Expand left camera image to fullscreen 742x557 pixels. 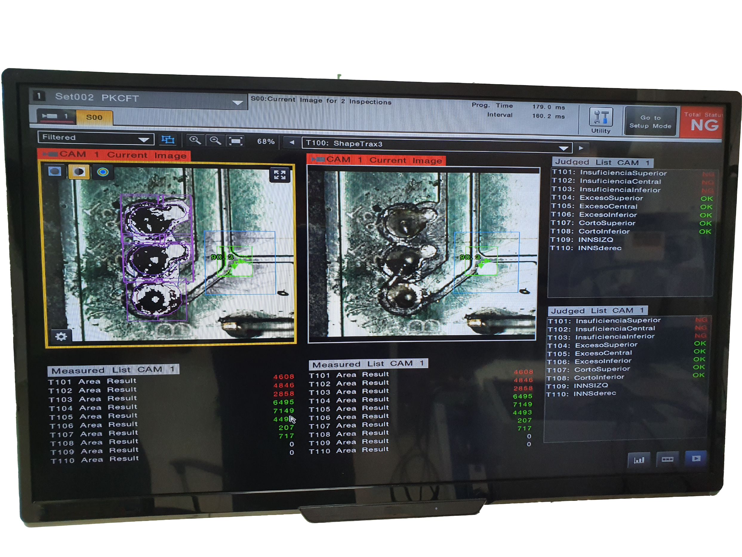point(280,175)
